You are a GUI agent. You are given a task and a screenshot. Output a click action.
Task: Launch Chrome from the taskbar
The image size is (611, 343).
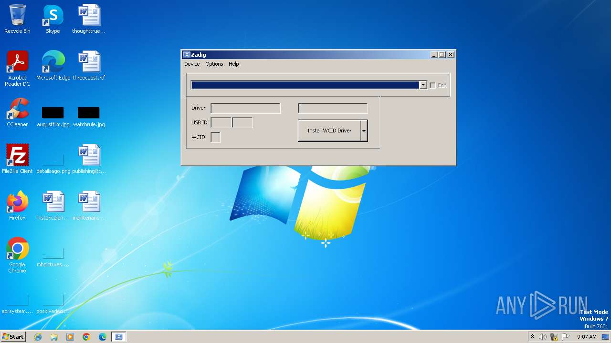pyautogui.click(x=86, y=337)
